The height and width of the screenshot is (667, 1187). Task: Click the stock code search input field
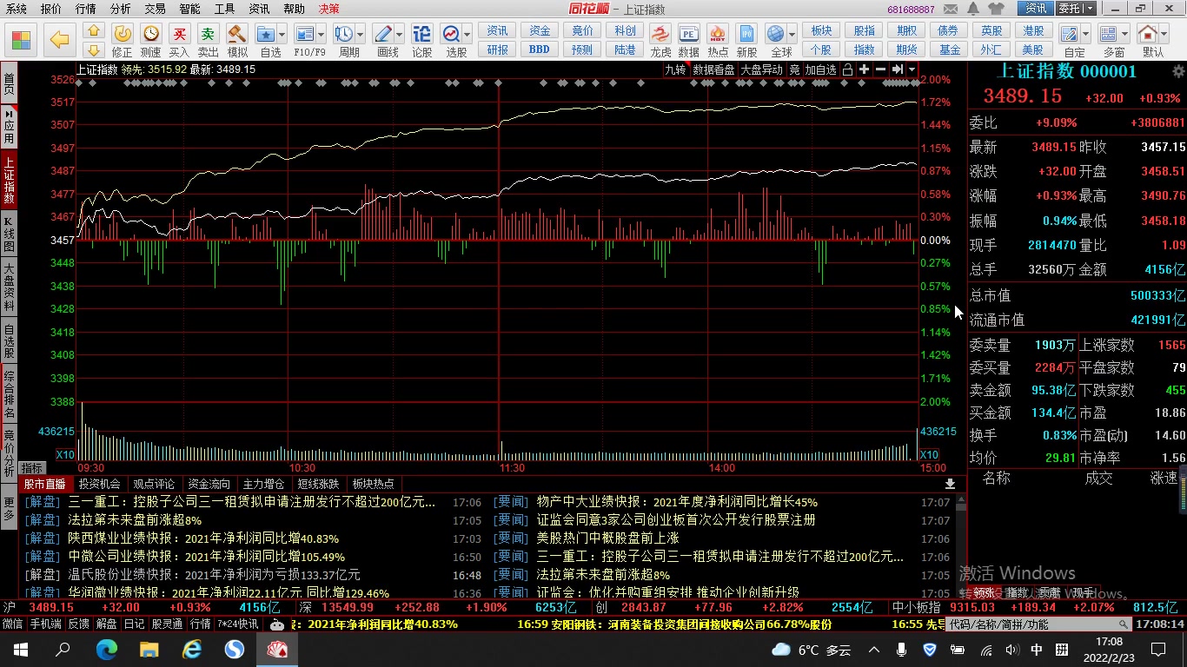pyautogui.click(x=1034, y=624)
